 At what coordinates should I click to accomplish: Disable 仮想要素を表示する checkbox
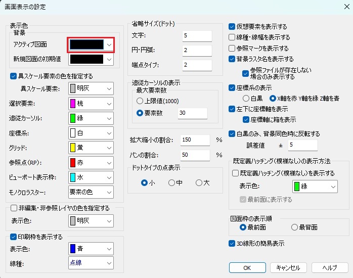[x=232, y=26]
